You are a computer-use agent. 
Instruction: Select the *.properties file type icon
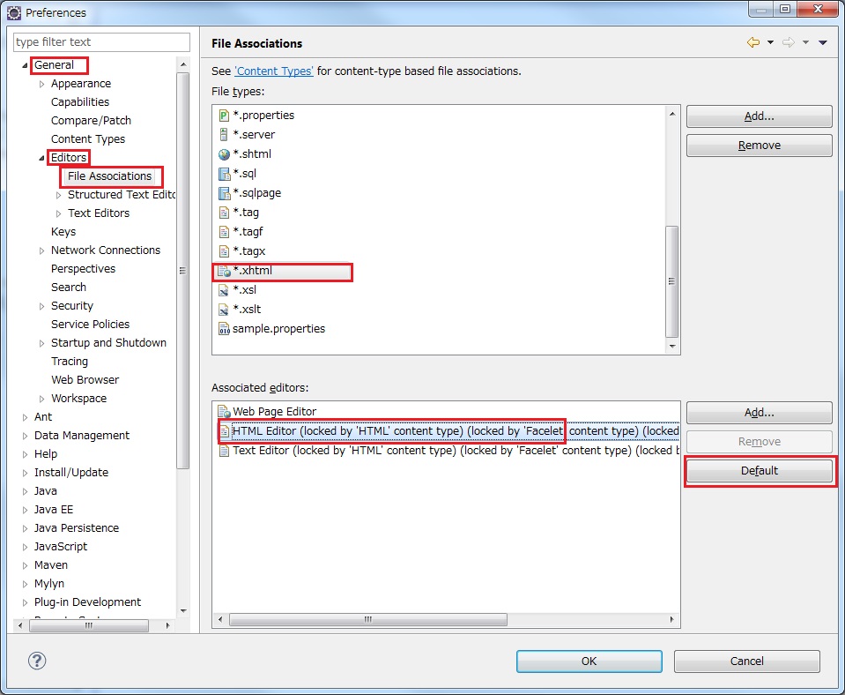point(224,116)
